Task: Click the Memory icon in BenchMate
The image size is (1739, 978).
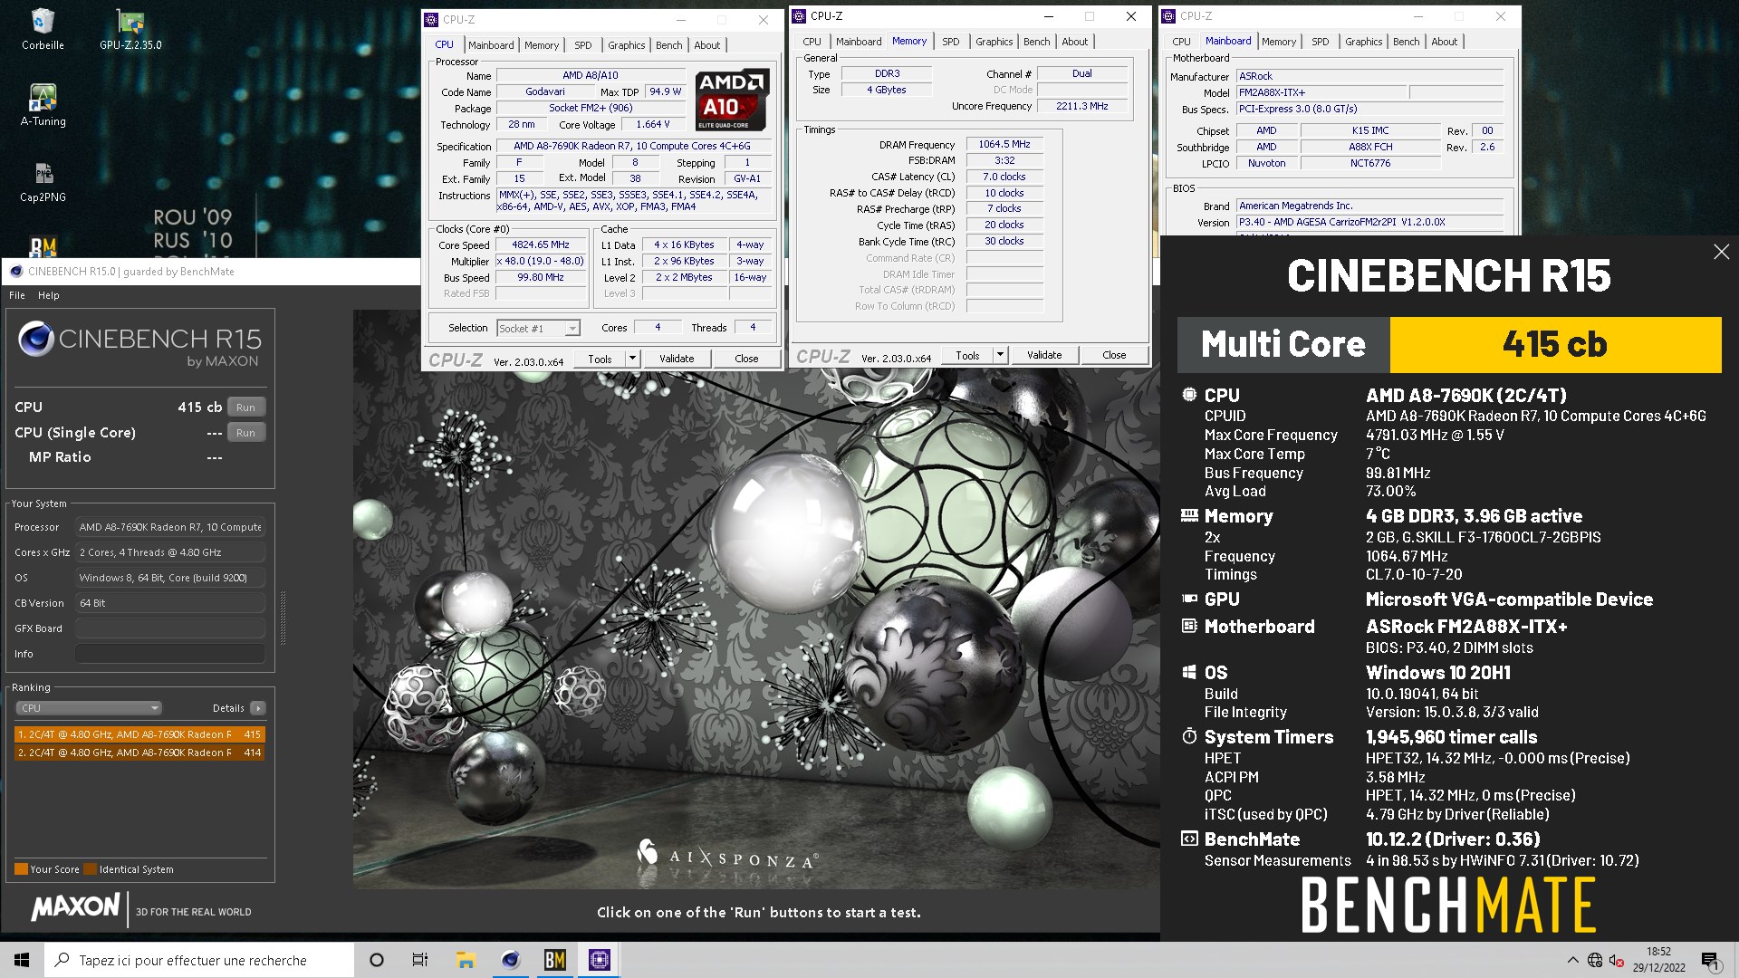Action: click(1189, 515)
